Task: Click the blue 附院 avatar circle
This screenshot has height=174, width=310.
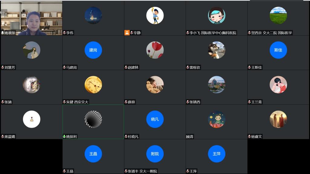Action: point(155,154)
